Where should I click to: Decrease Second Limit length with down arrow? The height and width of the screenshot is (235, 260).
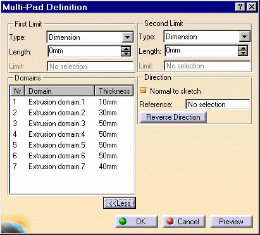pyautogui.click(x=243, y=53)
